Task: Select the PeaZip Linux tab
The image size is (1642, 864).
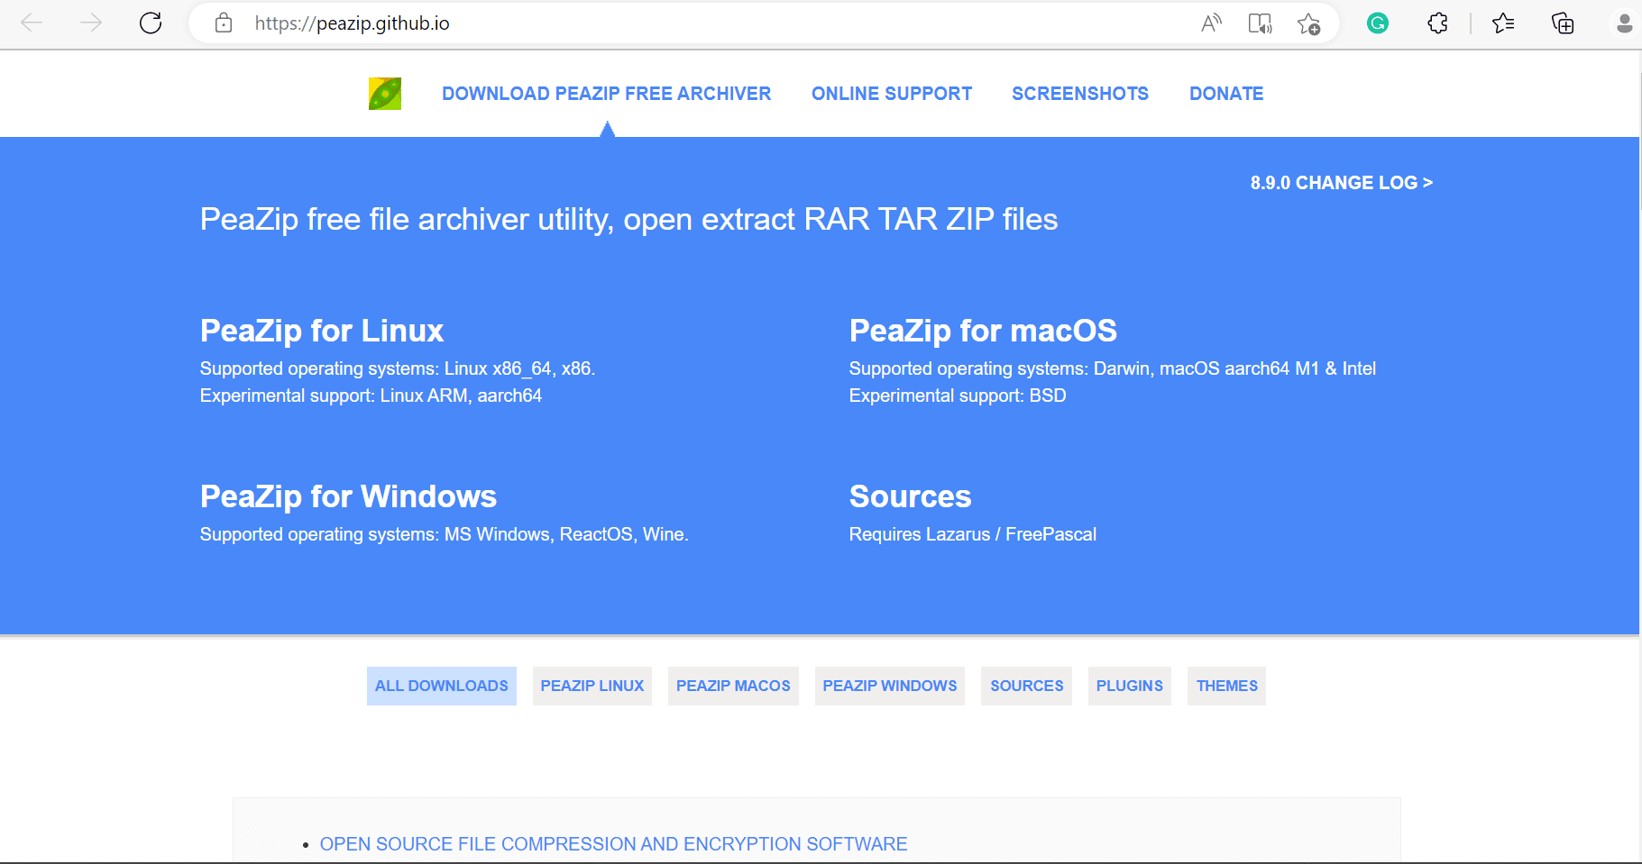Action: (x=592, y=686)
